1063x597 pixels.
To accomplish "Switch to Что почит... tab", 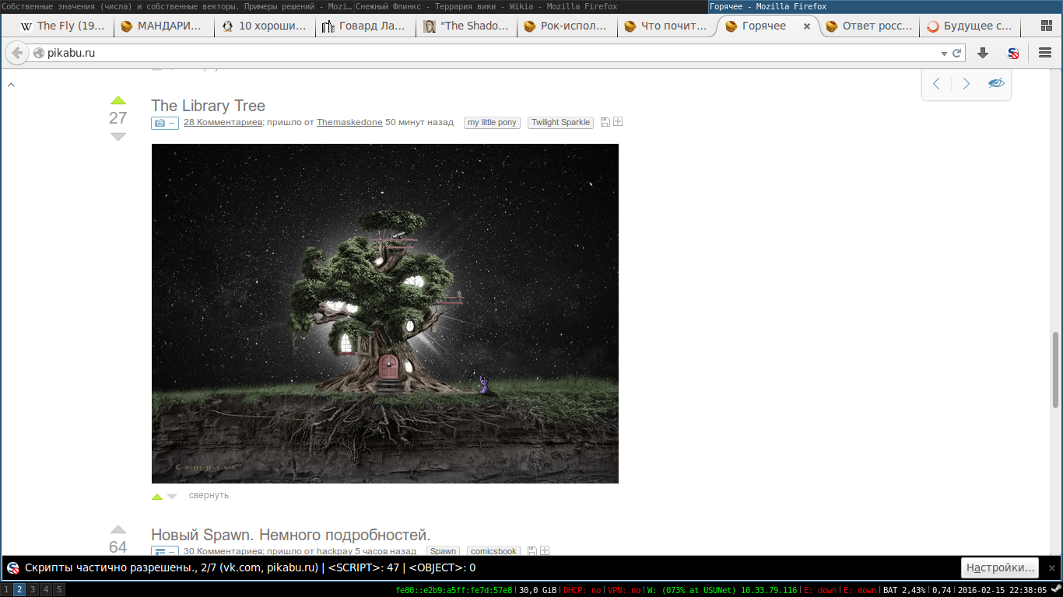I will pos(668,26).
